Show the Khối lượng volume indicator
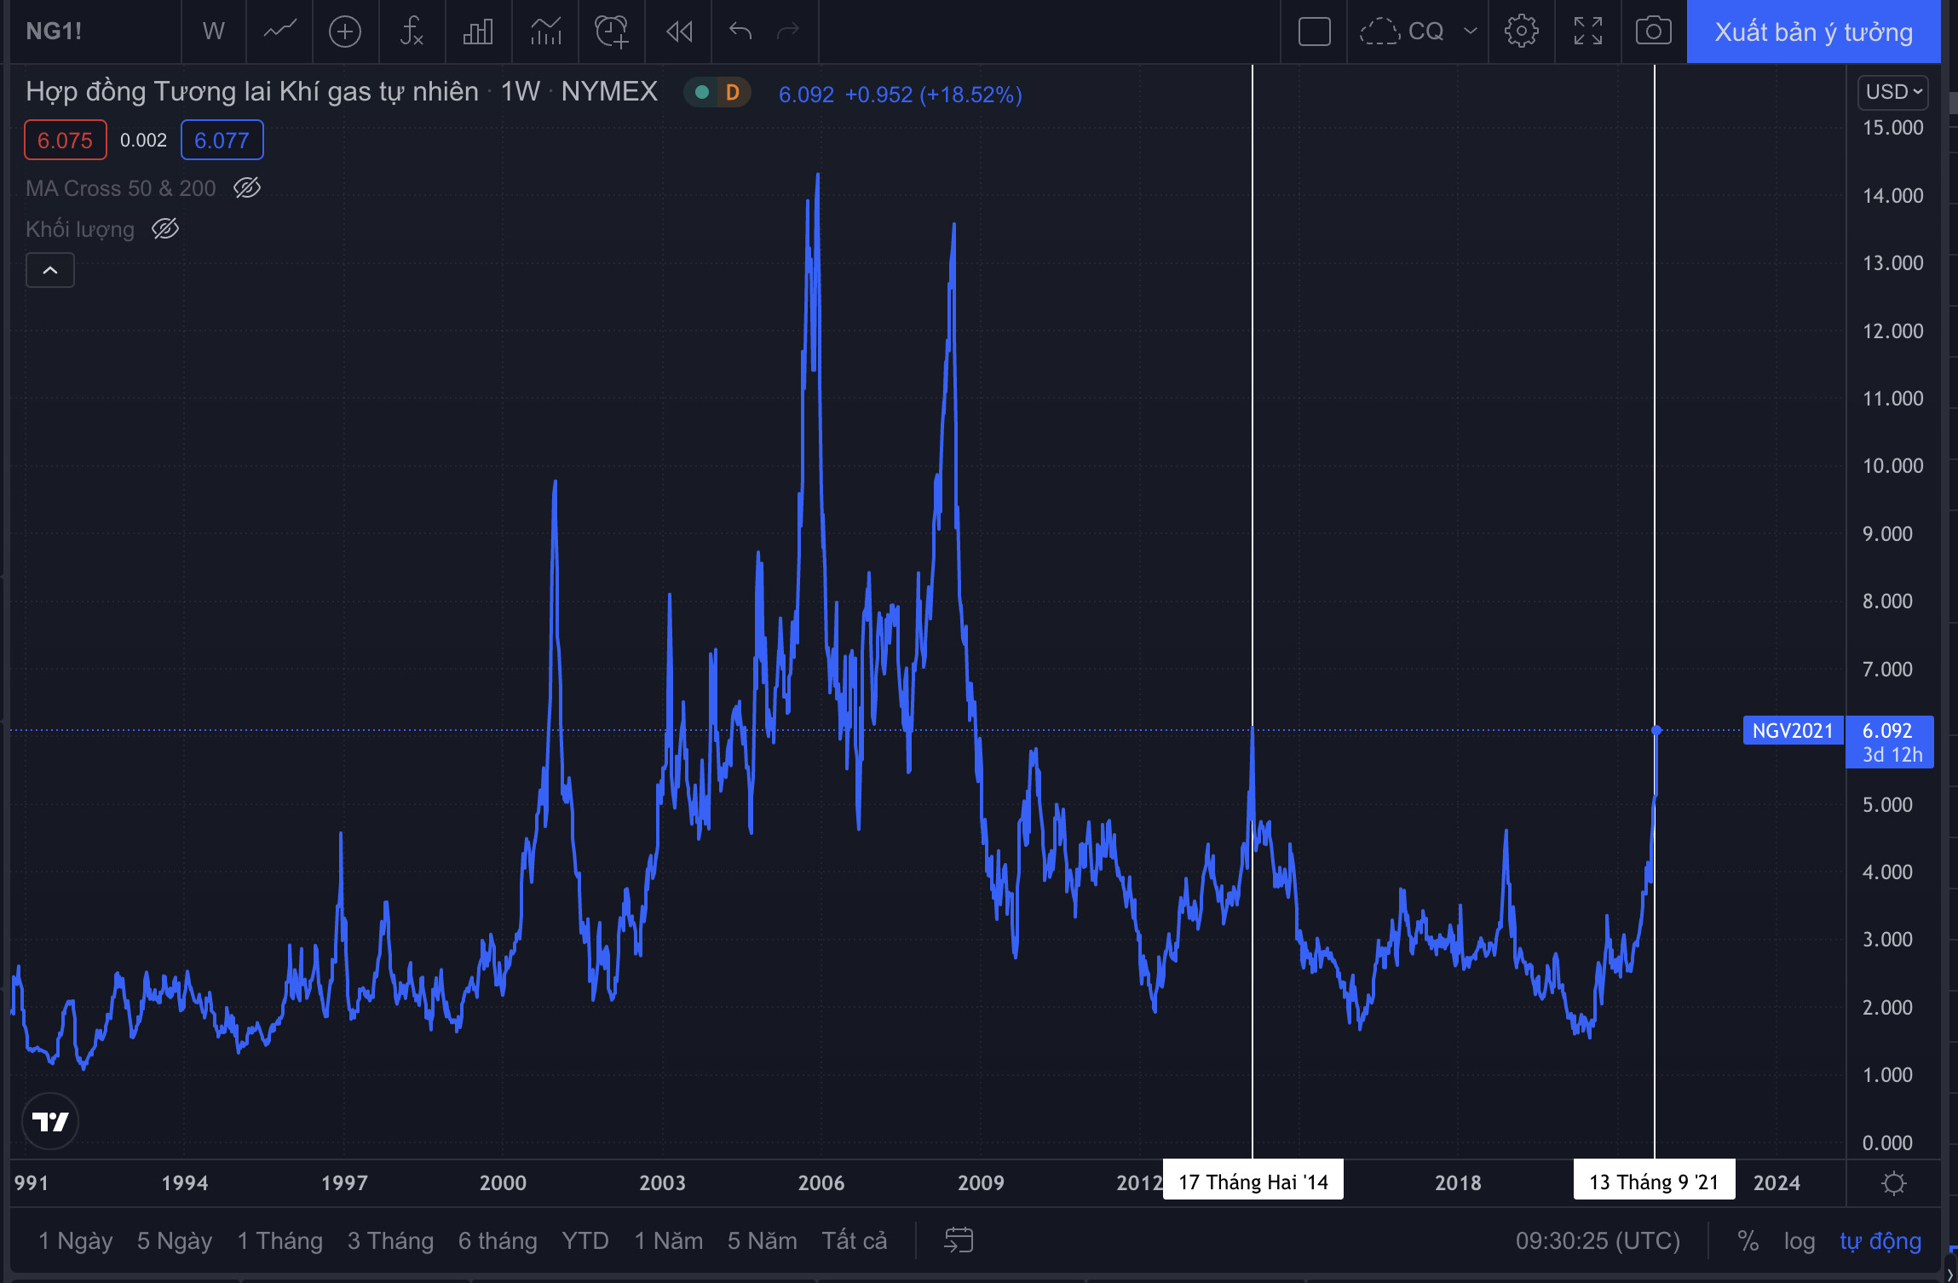 pyautogui.click(x=165, y=228)
